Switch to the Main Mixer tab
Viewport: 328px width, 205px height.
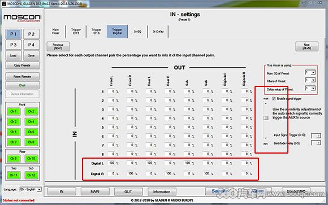tap(55, 32)
